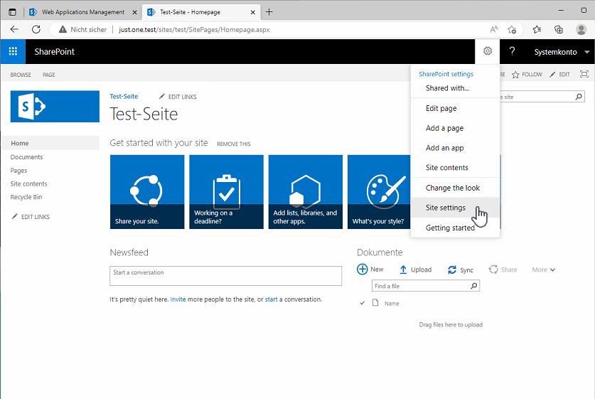The image size is (595, 399).
Task: Open Site contents in left navigation
Action: [x=29, y=183]
